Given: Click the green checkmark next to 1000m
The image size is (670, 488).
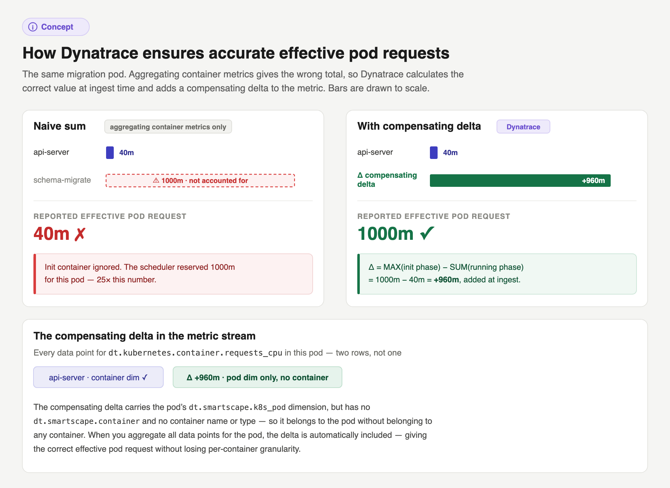Looking at the screenshot, I should pyautogui.click(x=427, y=233).
